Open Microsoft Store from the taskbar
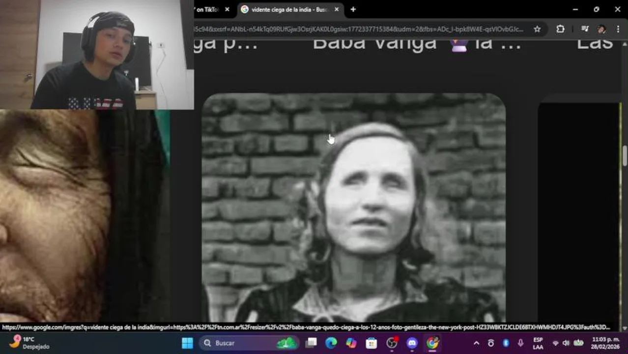This screenshot has width=628, height=354. tap(371, 343)
